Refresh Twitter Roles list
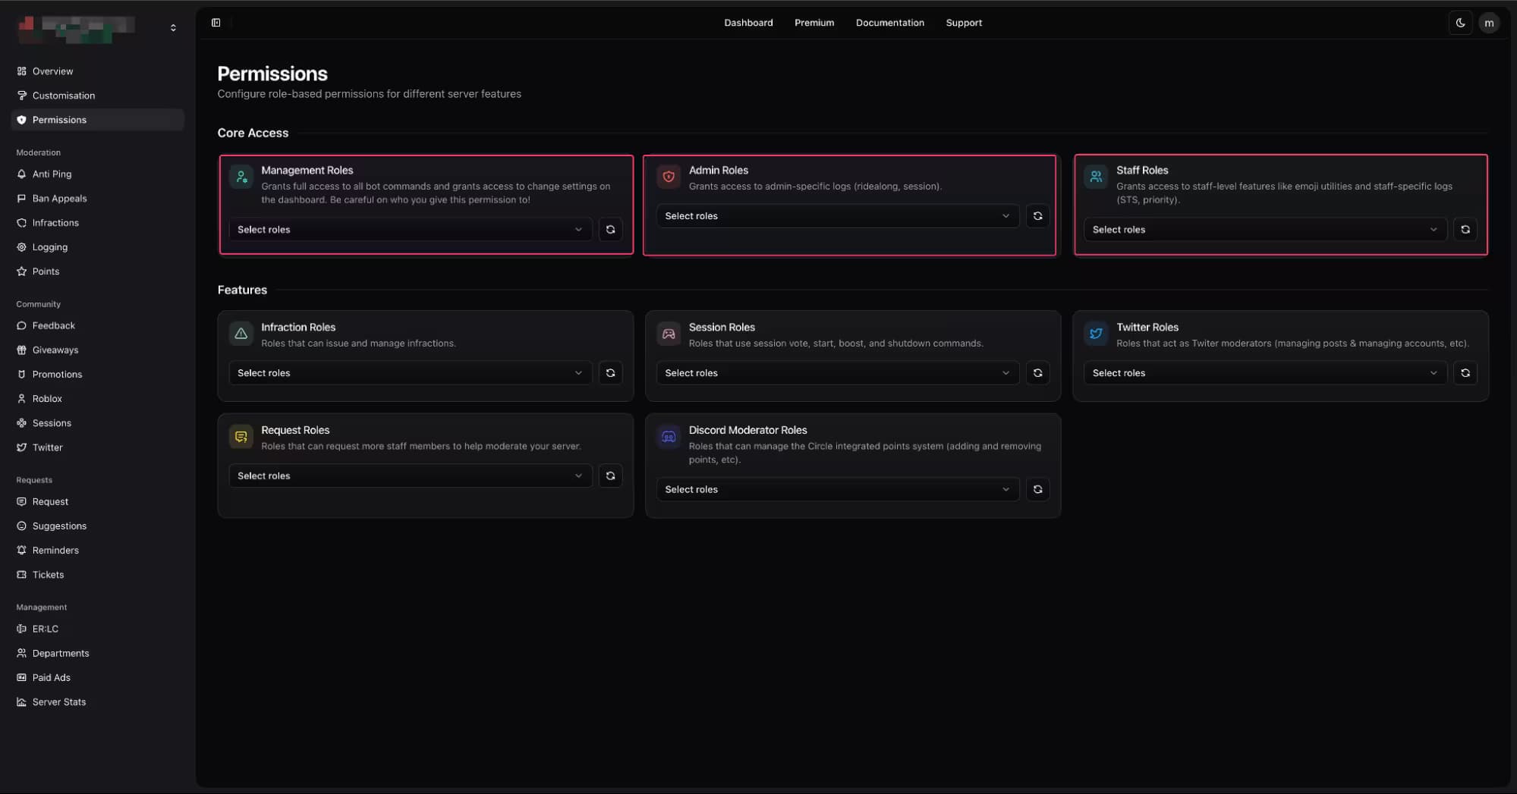The width and height of the screenshot is (1517, 794). (1465, 373)
